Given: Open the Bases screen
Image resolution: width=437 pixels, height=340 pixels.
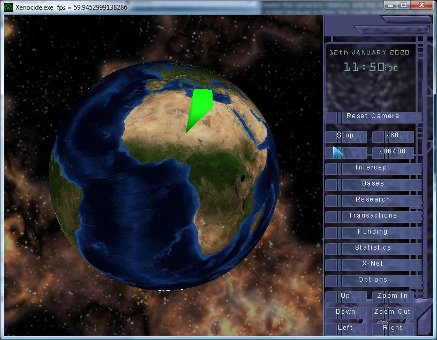Looking at the screenshot, I should click(373, 184).
